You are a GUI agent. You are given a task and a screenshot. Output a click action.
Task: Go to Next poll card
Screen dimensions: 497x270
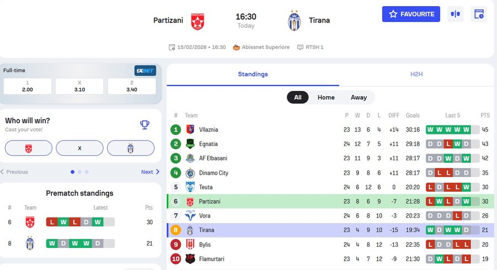point(150,172)
